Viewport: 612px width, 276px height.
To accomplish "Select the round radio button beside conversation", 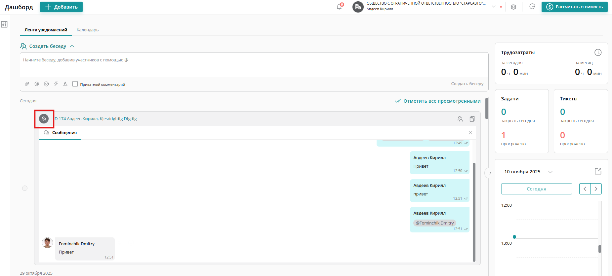I will [25, 188].
